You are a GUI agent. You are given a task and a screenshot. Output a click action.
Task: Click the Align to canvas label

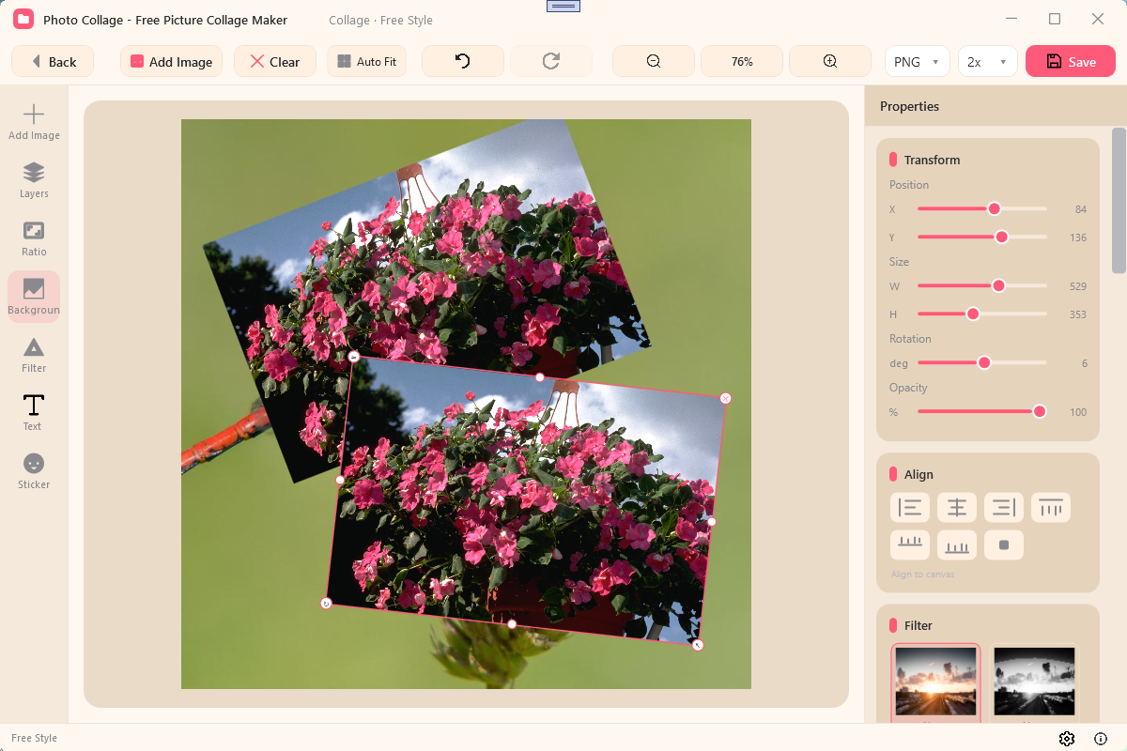(922, 575)
